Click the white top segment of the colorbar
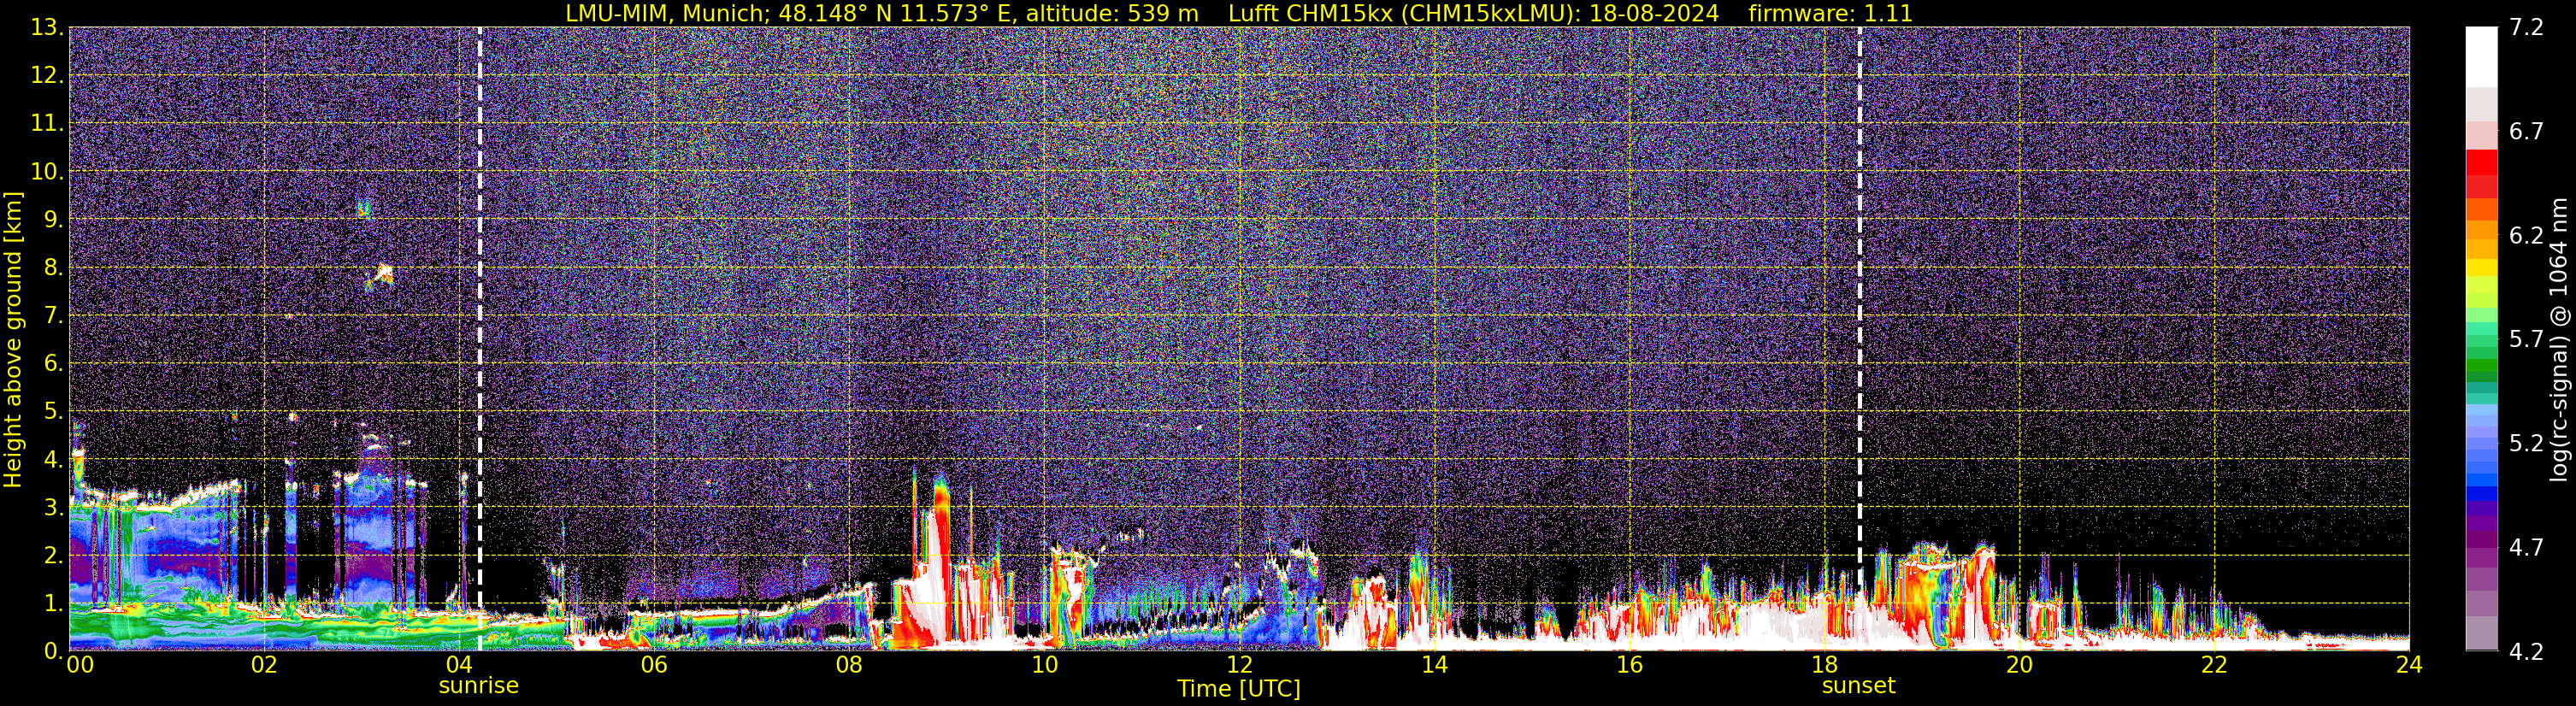Viewport: 2576px width, 706px height. coord(2481,57)
